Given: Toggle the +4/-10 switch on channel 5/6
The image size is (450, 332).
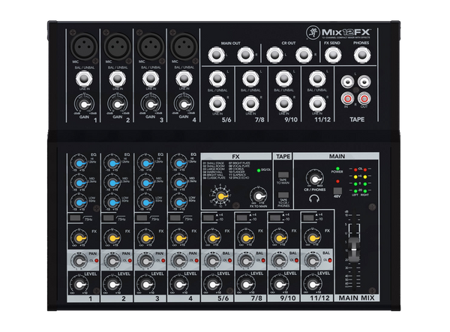Looking at the screenshot, I should click(x=208, y=217).
